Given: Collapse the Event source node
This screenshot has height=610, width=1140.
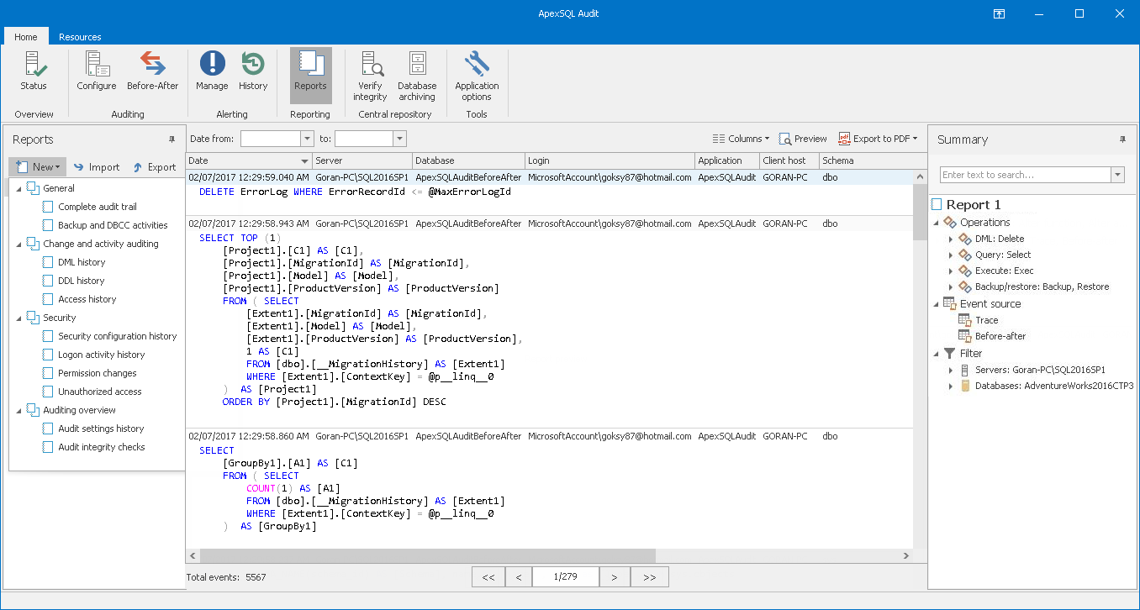Looking at the screenshot, I should pyautogui.click(x=936, y=304).
